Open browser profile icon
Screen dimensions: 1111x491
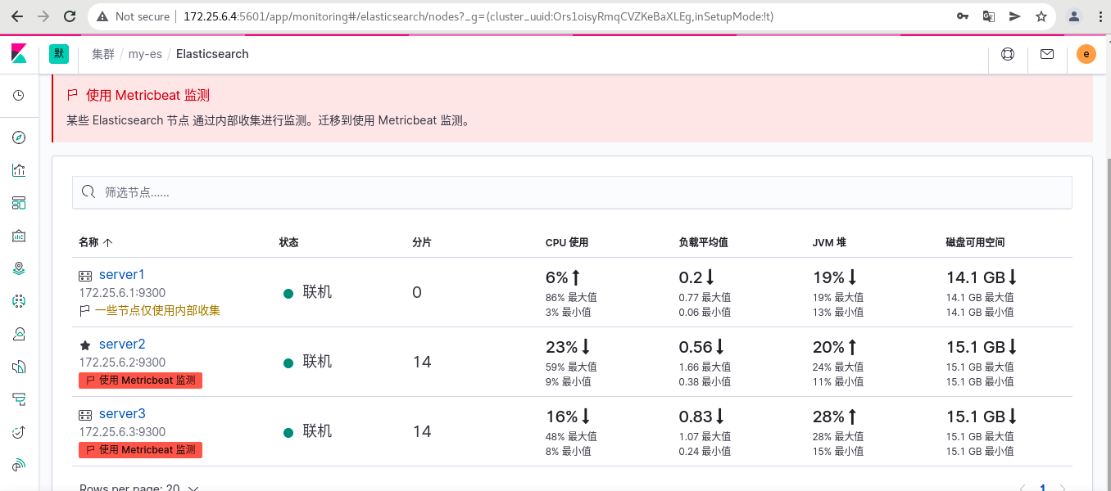tap(1074, 16)
